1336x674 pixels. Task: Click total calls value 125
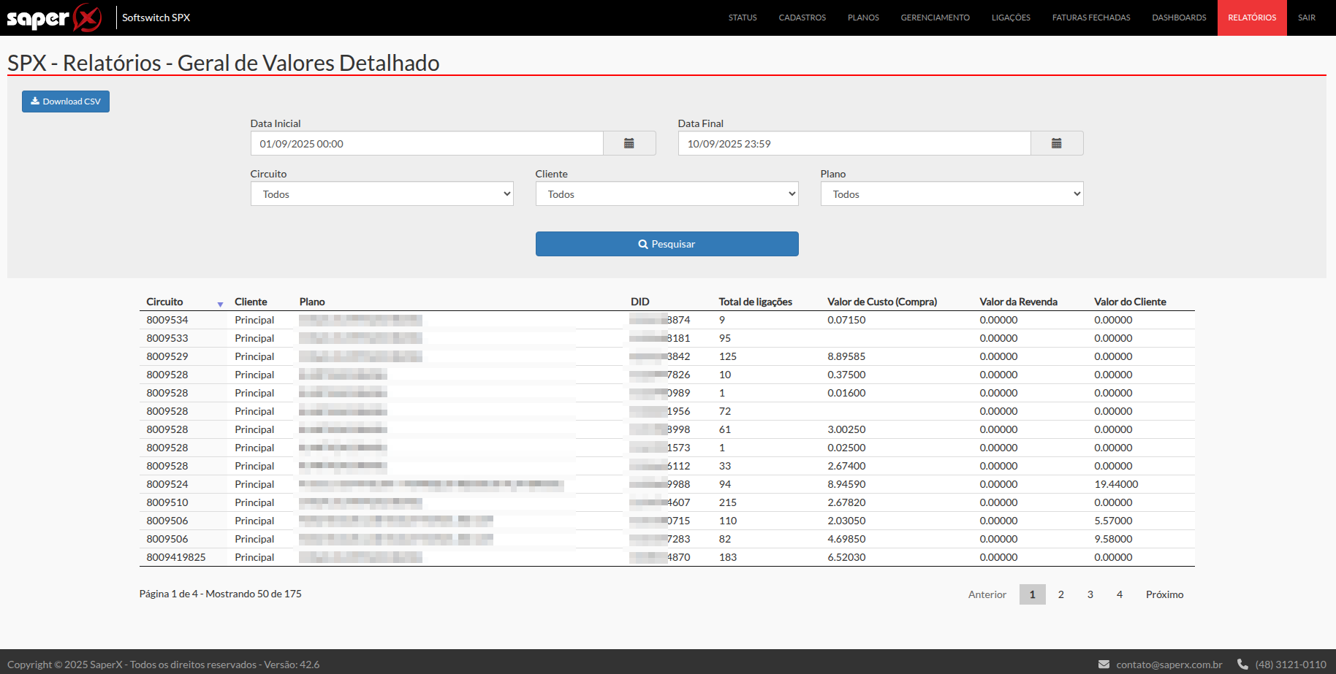pos(728,356)
